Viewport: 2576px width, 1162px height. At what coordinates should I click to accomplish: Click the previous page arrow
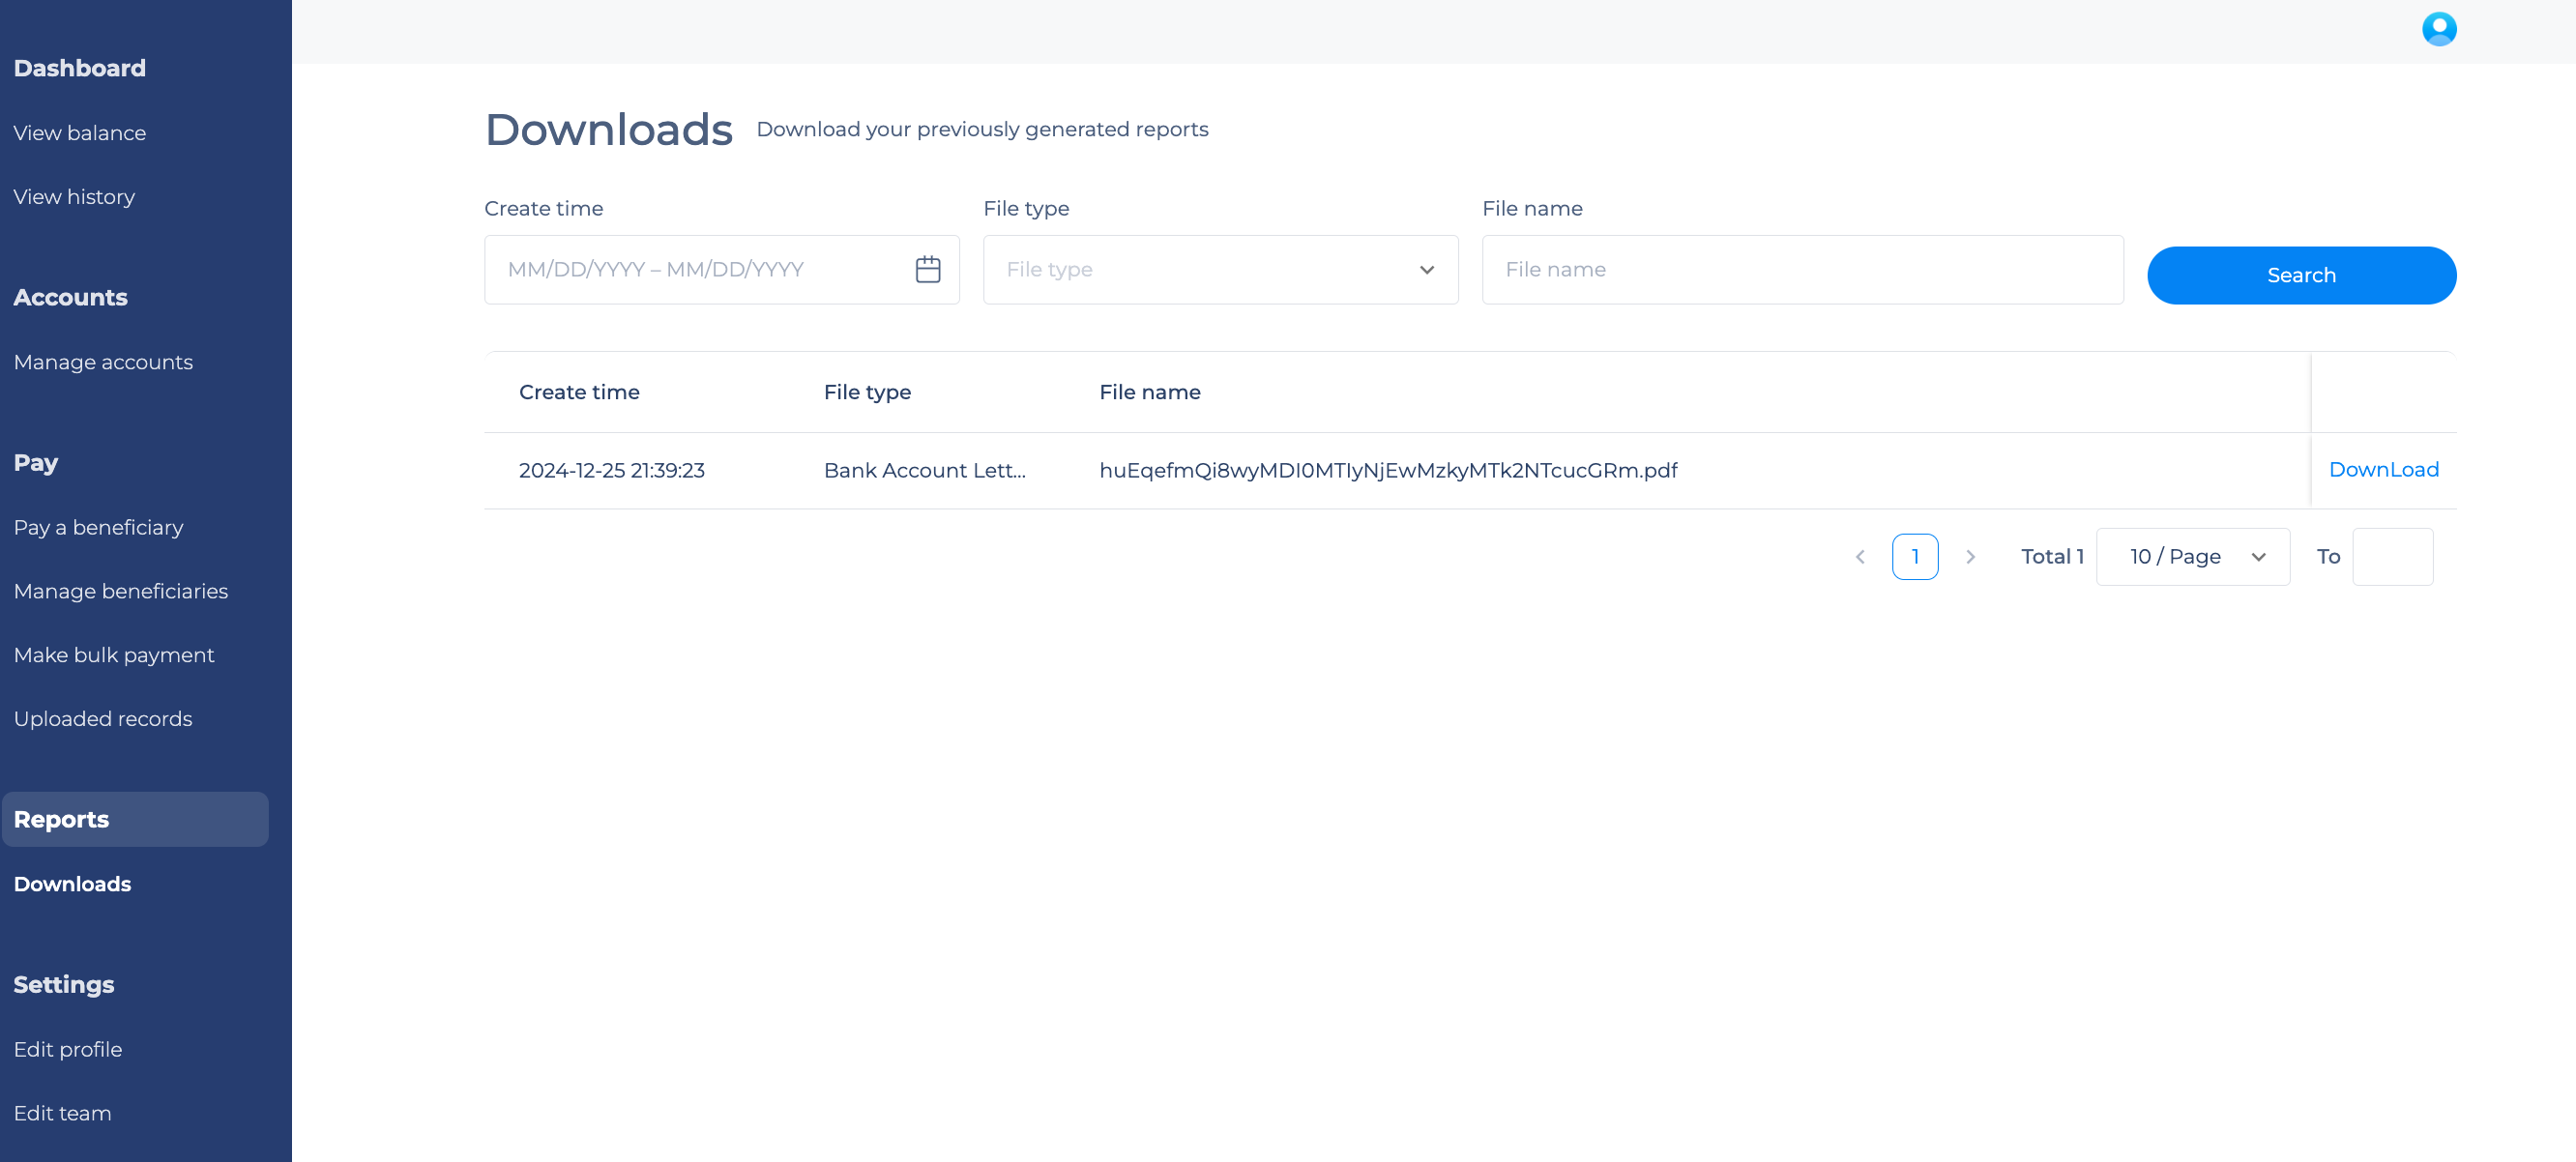[1860, 556]
